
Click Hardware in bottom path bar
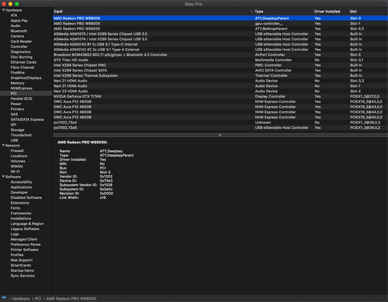[x=21, y=298]
